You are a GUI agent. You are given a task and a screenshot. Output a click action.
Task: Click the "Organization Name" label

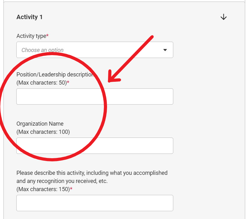(x=40, y=124)
